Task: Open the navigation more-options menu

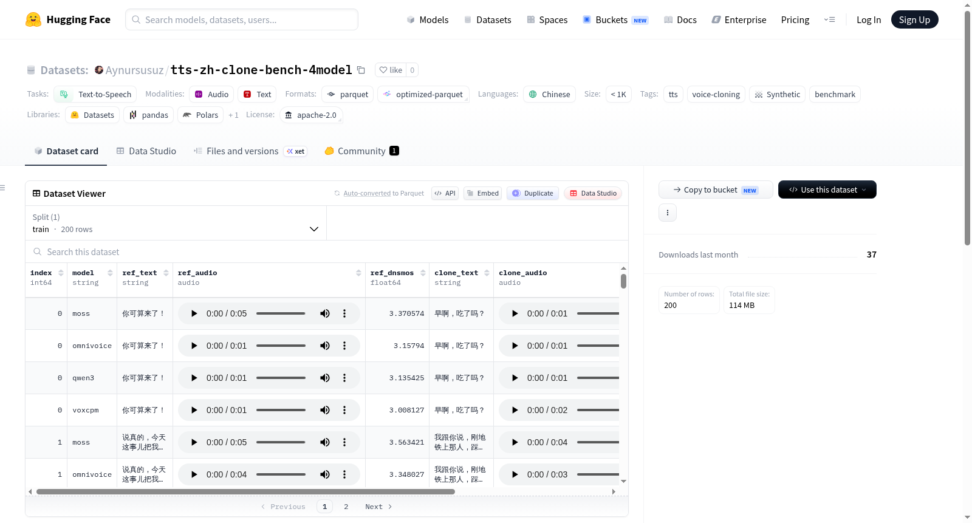Action: click(829, 19)
